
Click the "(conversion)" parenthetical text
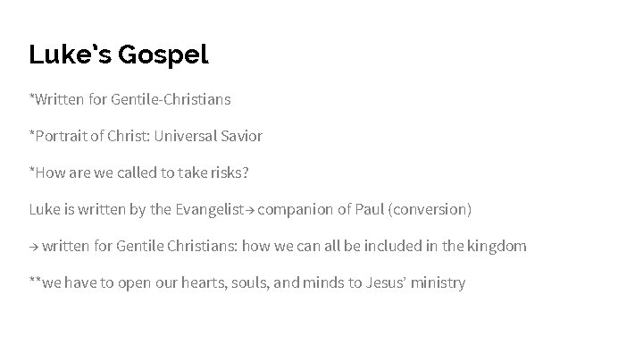430,209
